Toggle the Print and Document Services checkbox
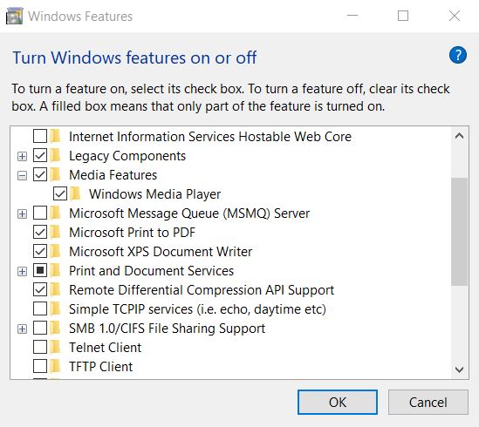The image size is (479, 427). click(x=40, y=271)
